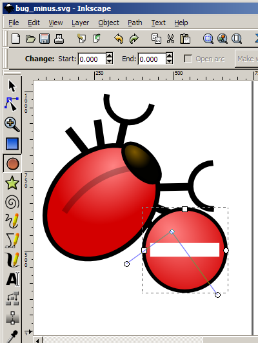Image resolution: width=258 pixels, height=343 pixels.
Task: Zoom to fit page icon
Action: tap(237, 39)
